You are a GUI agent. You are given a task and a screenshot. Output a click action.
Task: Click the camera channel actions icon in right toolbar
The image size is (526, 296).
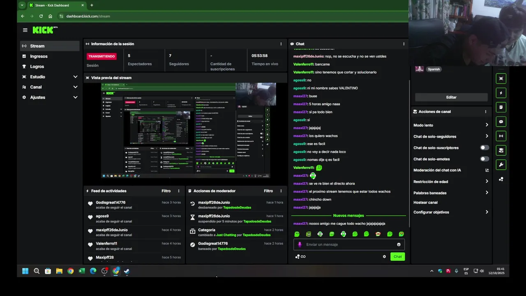point(501,150)
